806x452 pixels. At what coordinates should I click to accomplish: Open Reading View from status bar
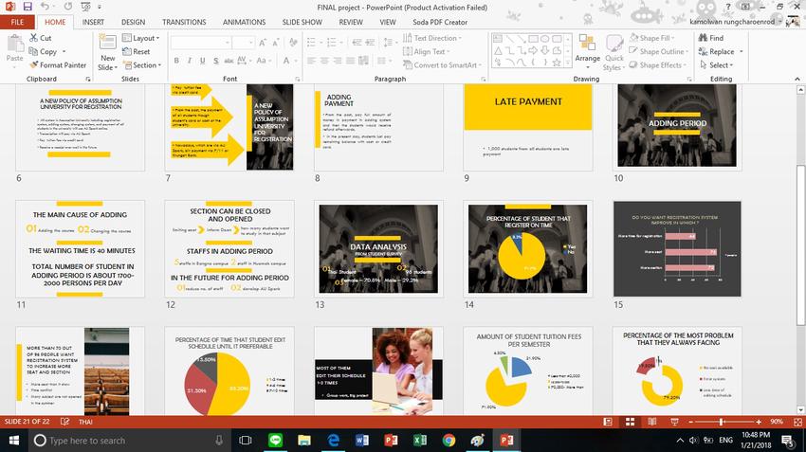tap(651, 422)
